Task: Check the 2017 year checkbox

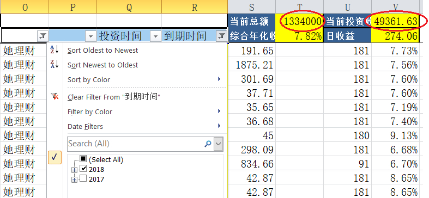Action: tap(83, 178)
